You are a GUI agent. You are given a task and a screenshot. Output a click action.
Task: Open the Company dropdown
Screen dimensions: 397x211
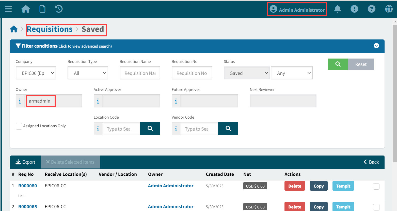click(36, 73)
